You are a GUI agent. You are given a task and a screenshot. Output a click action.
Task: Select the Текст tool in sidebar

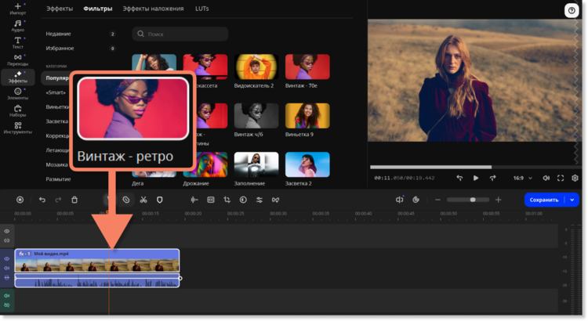click(17, 42)
